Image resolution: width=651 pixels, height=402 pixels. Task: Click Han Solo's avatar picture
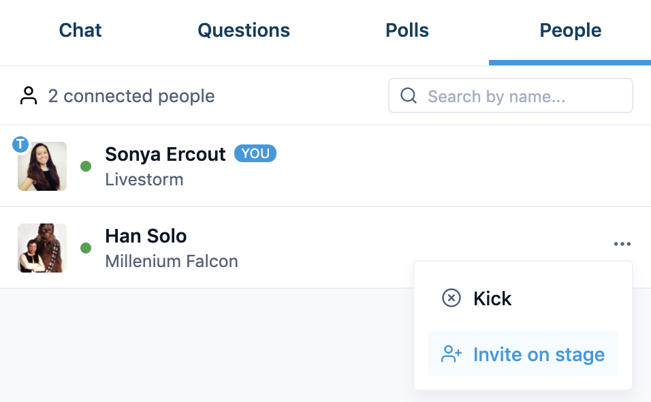click(x=42, y=248)
